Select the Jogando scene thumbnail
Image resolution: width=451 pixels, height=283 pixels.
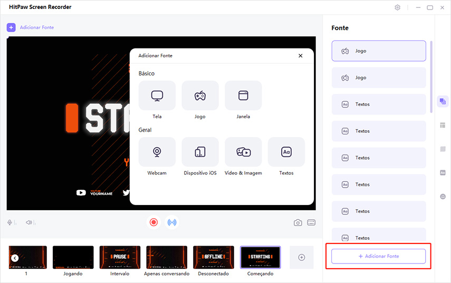coord(73,257)
